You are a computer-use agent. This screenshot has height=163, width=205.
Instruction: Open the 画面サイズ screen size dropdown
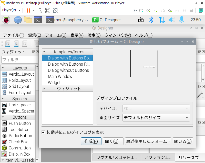coord(156,118)
